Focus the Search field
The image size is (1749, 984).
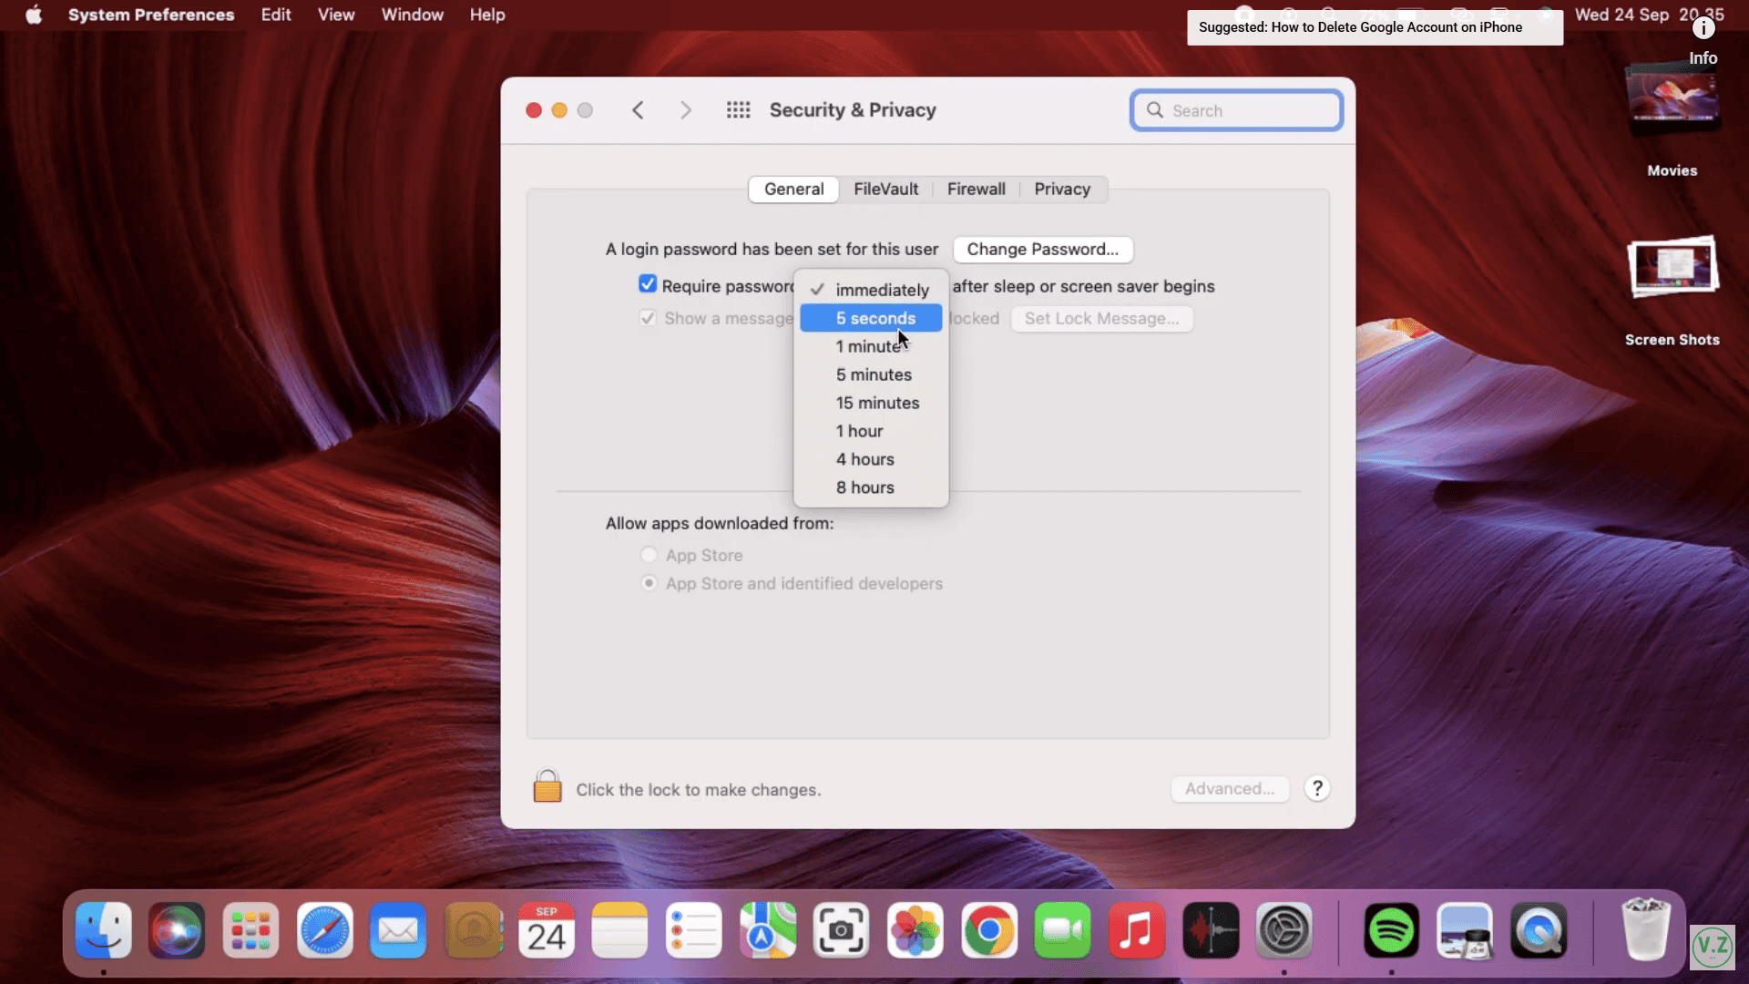[x=1236, y=110]
